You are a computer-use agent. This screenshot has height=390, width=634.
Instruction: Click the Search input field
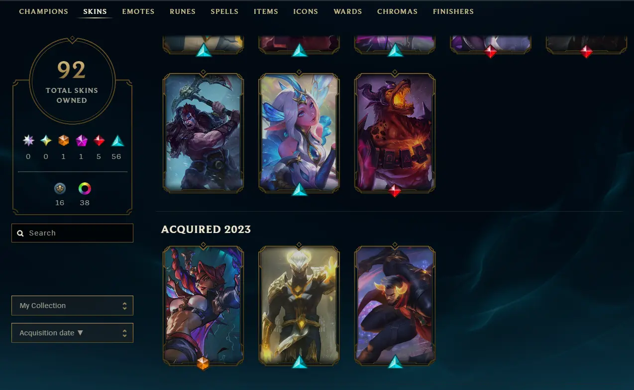(72, 233)
